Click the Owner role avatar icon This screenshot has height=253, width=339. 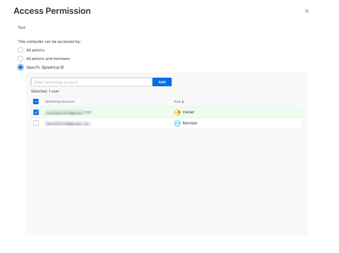tap(177, 112)
